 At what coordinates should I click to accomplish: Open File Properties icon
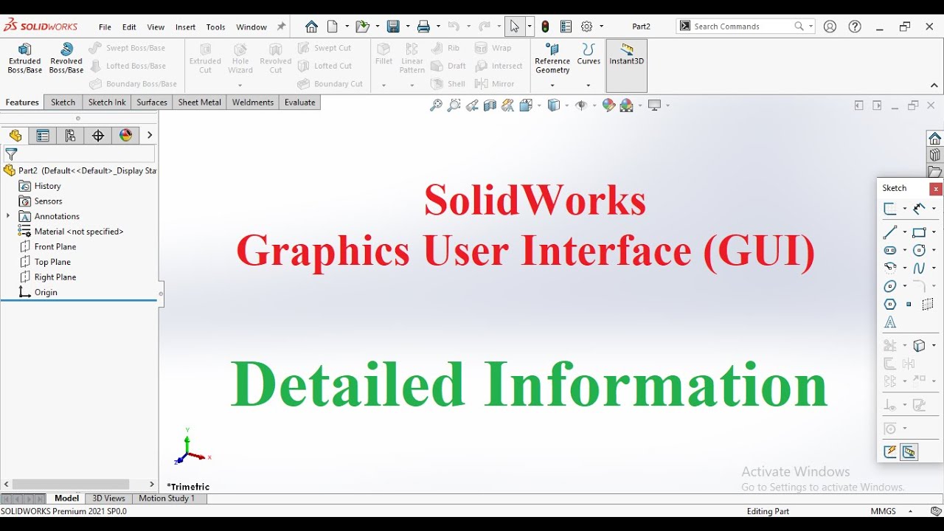566,27
